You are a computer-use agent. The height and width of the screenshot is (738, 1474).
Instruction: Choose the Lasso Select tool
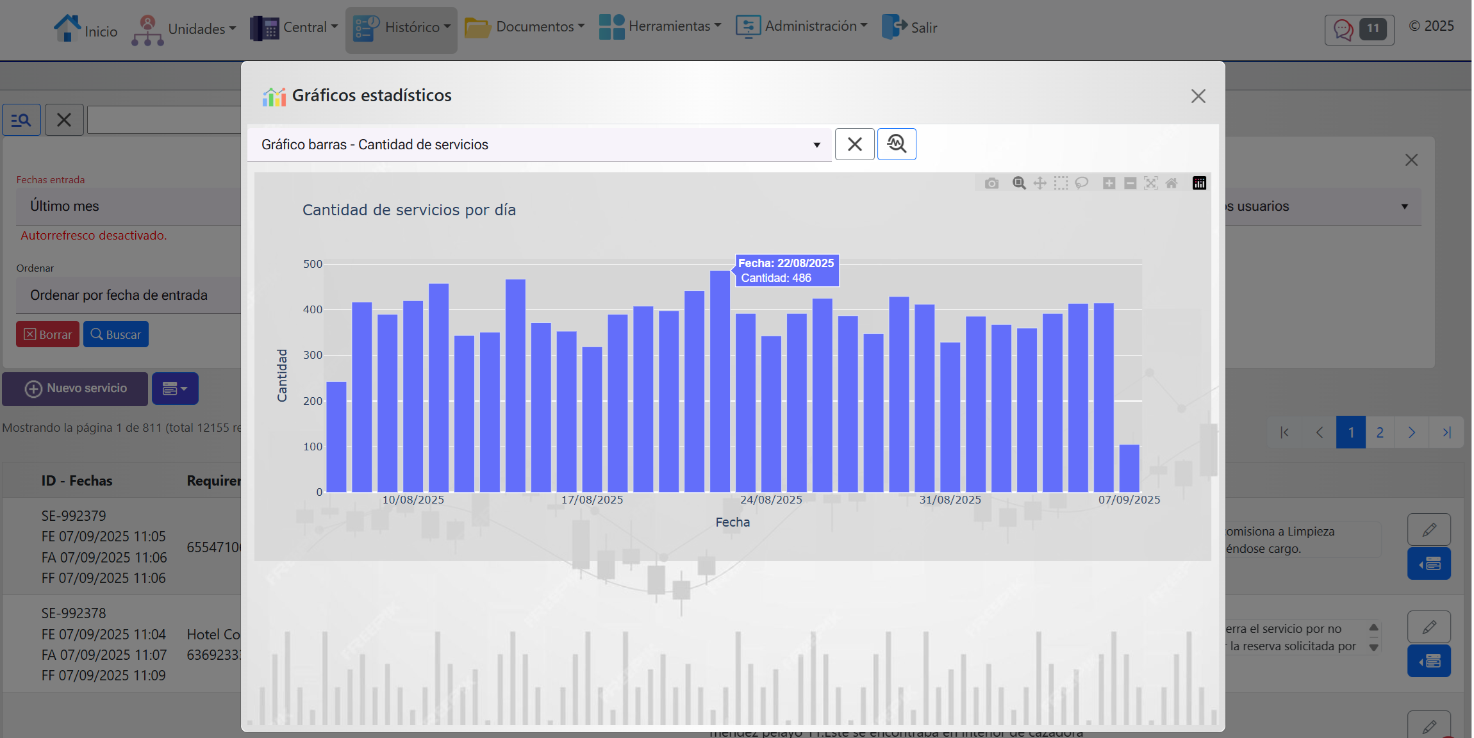1082,183
